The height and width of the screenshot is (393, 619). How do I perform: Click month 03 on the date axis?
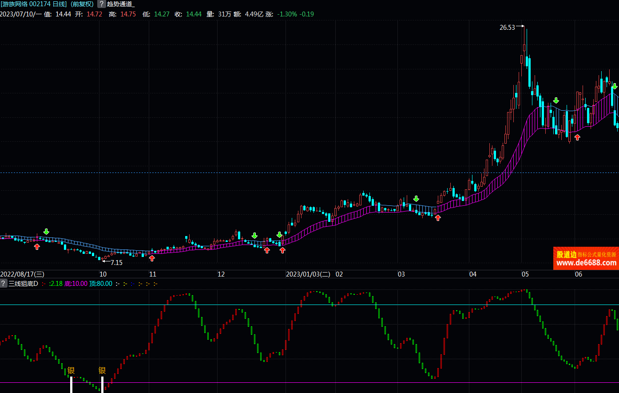401,274
